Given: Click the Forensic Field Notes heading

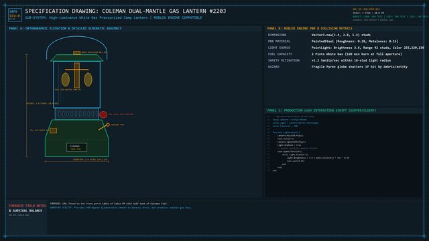Looking at the screenshot, I should coord(27,206).
